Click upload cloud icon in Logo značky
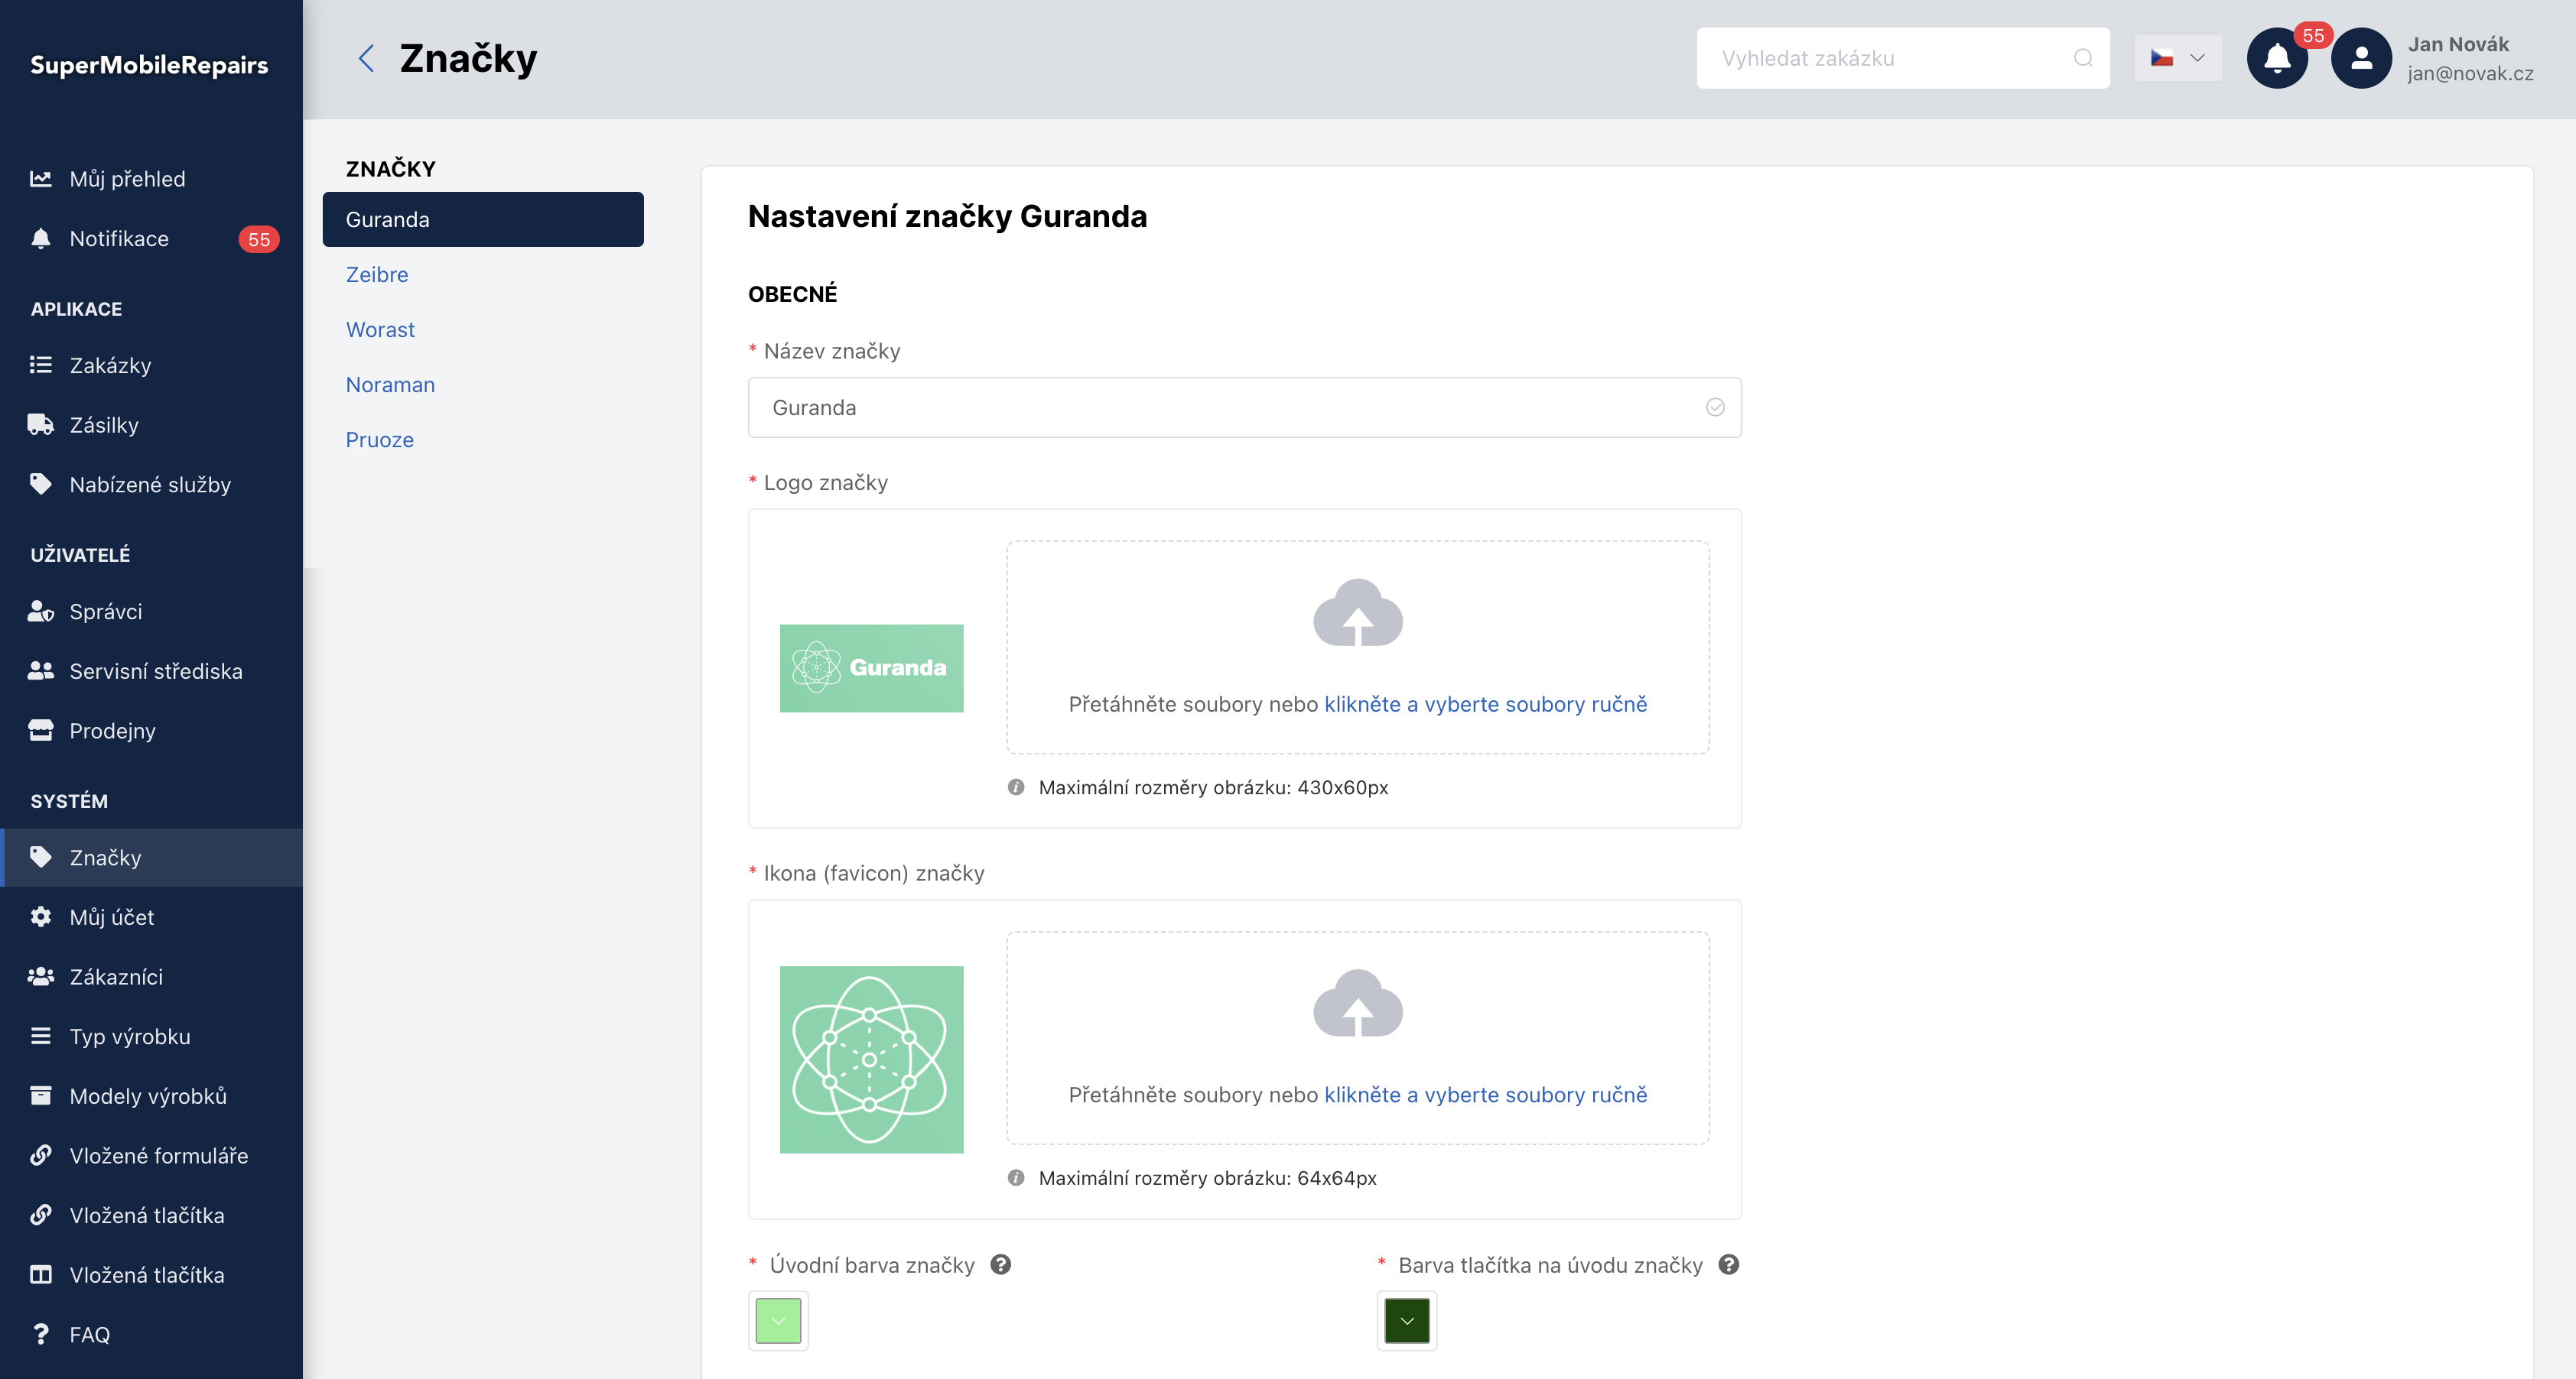 1357,612
